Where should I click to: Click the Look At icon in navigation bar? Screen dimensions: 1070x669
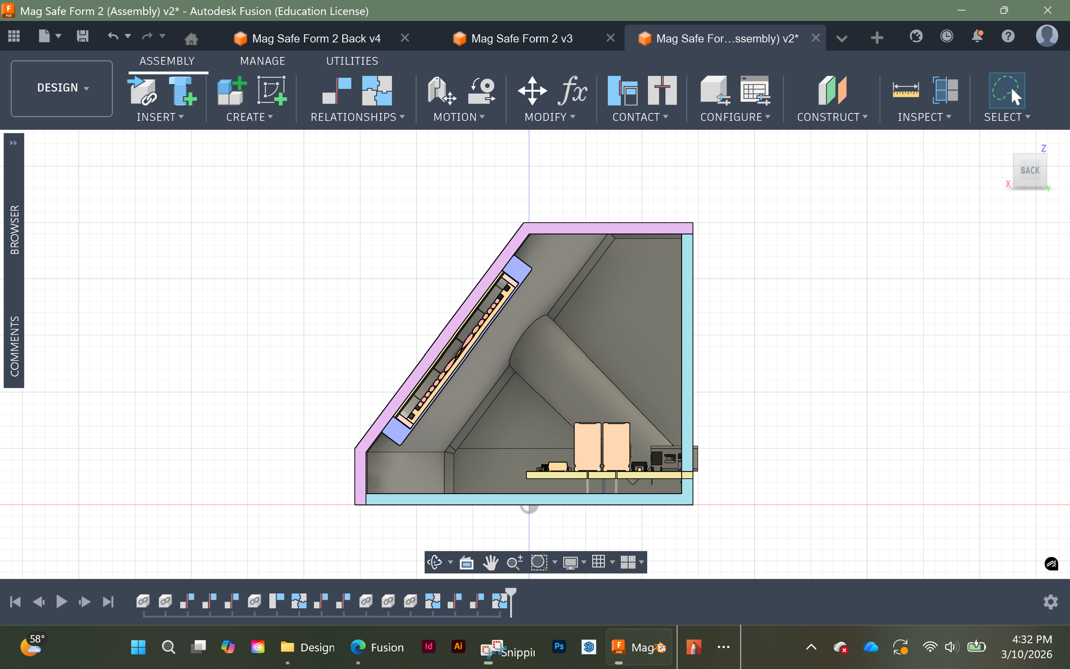[466, 562]
